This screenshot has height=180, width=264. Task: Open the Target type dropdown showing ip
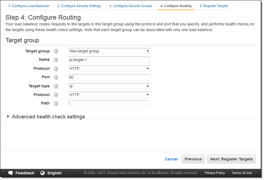coord(109,86)
